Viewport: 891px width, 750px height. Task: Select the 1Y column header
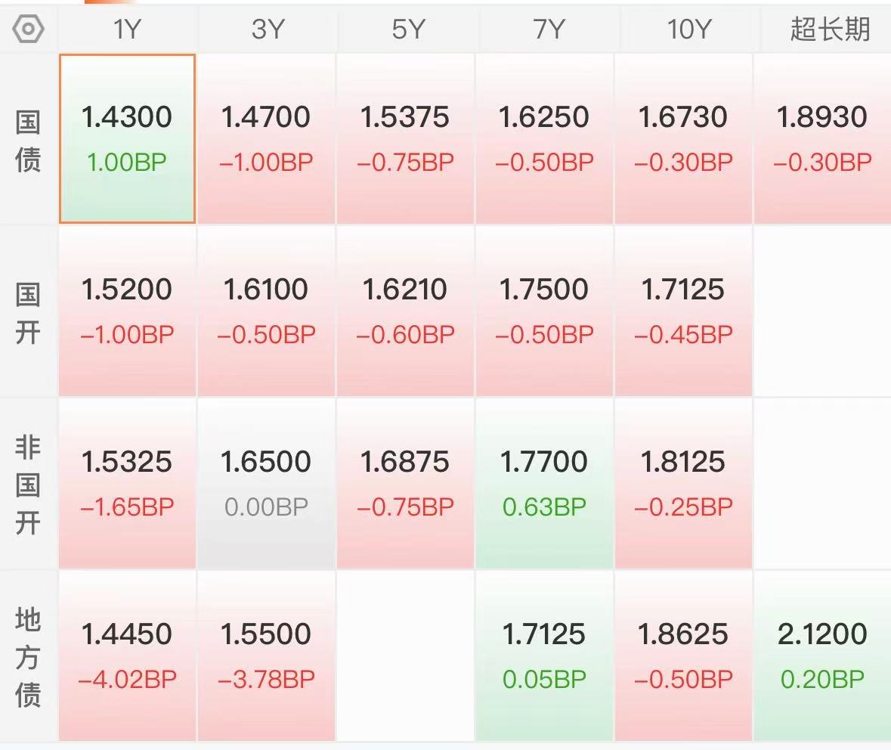tap(127, 29)
